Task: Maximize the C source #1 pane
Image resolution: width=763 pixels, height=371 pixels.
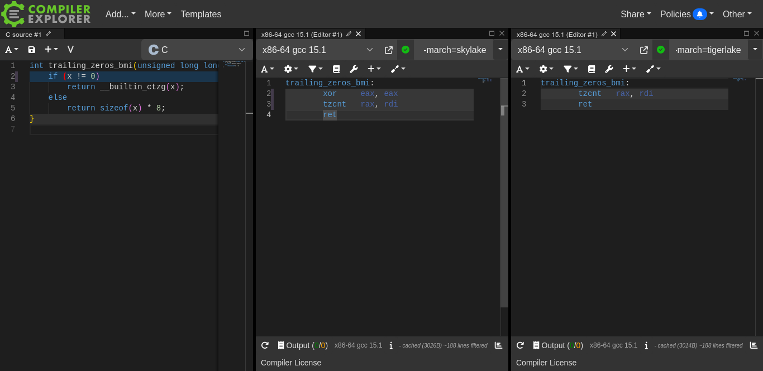Action: click(246, 33)
